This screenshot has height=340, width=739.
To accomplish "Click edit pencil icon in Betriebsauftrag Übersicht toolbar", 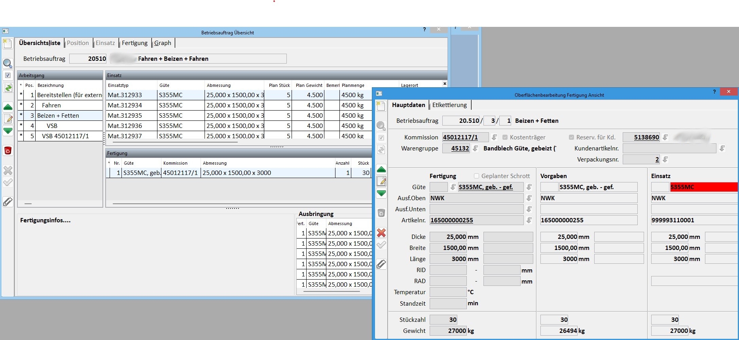I will point(8,118).
